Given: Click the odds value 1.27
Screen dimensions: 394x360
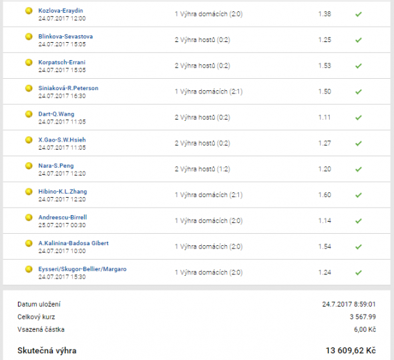Looking at the screenshot, I should click(325, 144).
